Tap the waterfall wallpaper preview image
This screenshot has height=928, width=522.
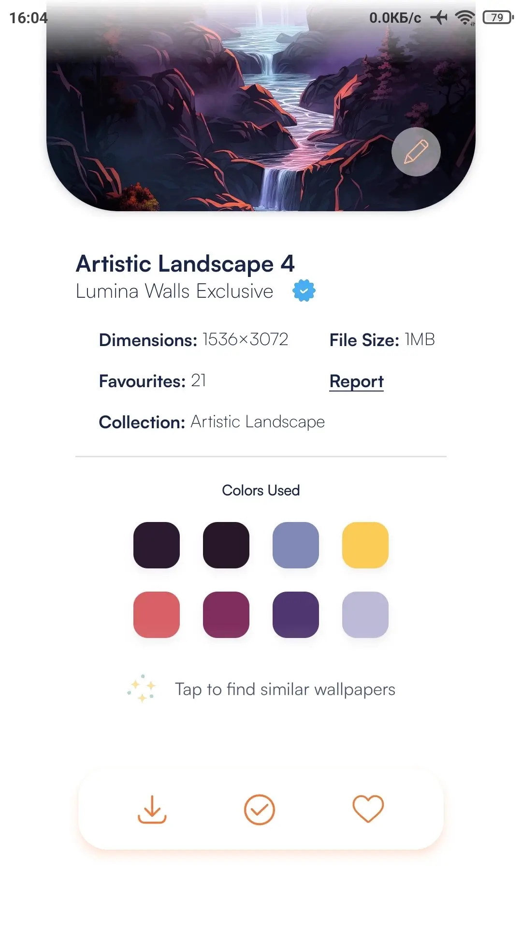click(261, 105)
